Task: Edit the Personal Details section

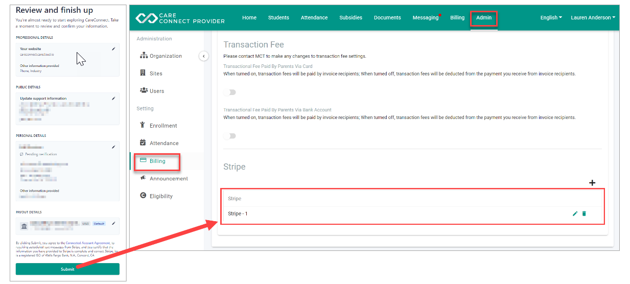Action: point(113,147)
